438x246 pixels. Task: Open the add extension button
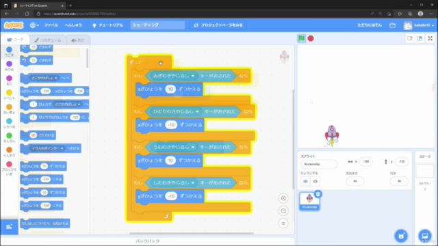tap(9, 227)
